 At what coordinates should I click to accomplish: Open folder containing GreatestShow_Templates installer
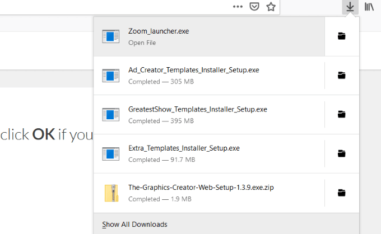pos(341,115)
